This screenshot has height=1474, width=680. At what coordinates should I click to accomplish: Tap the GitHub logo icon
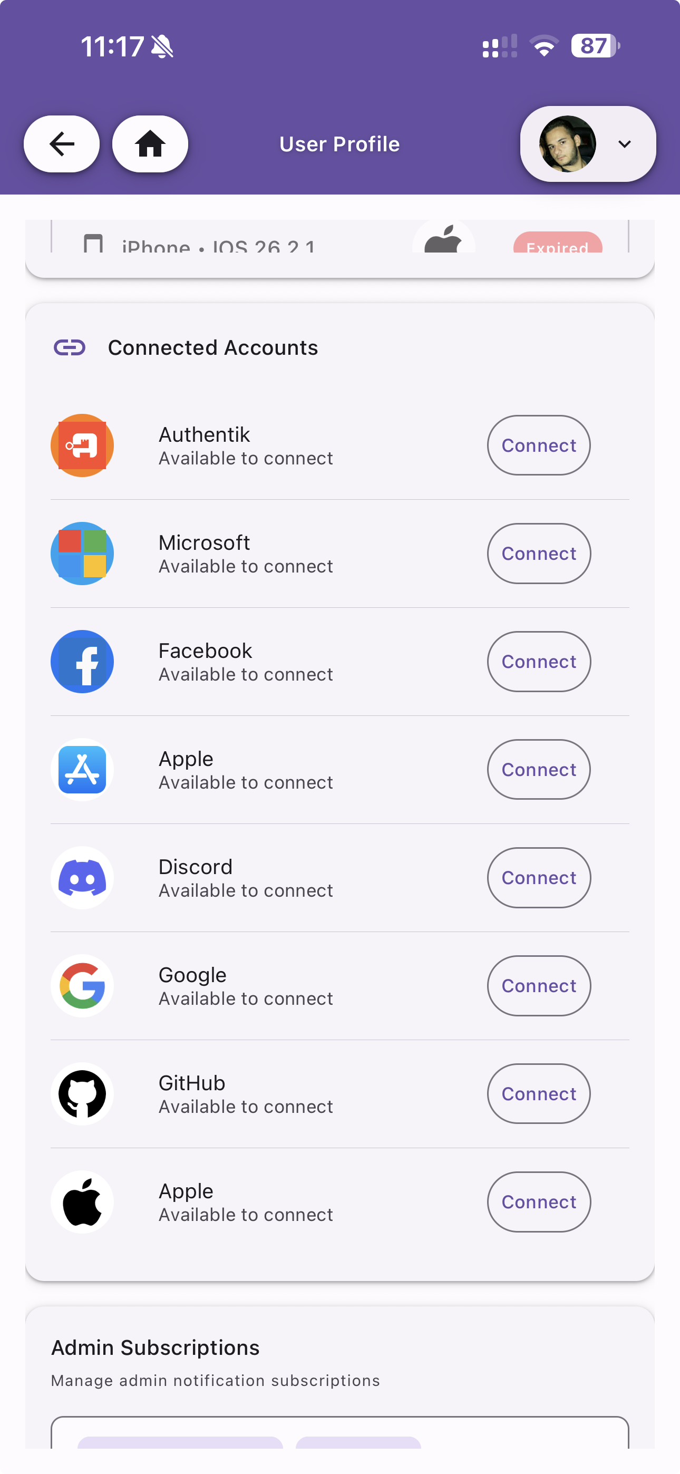(82, 1093)
